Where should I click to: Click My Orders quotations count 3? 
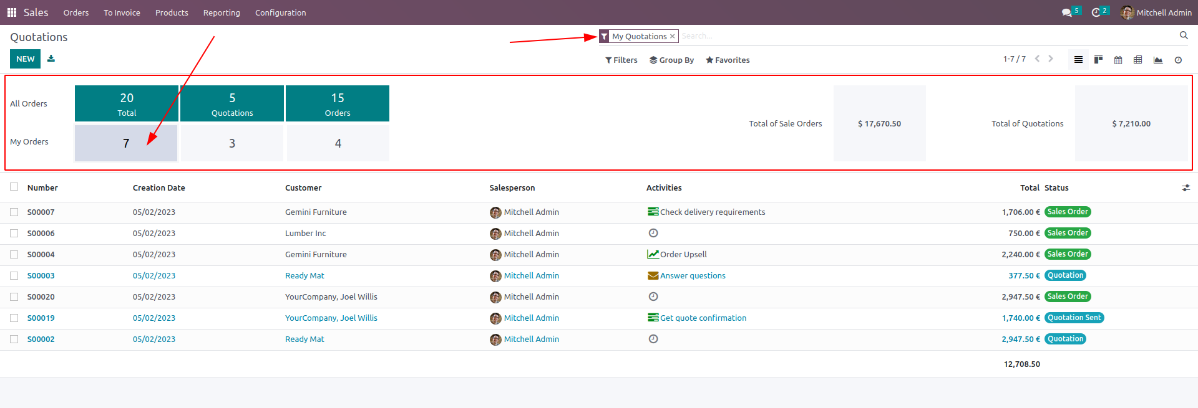pos(232,143)
